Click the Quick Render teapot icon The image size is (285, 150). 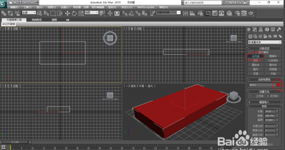pos(251,13)
